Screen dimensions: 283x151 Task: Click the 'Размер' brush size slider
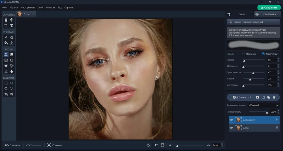pos(254,60)
